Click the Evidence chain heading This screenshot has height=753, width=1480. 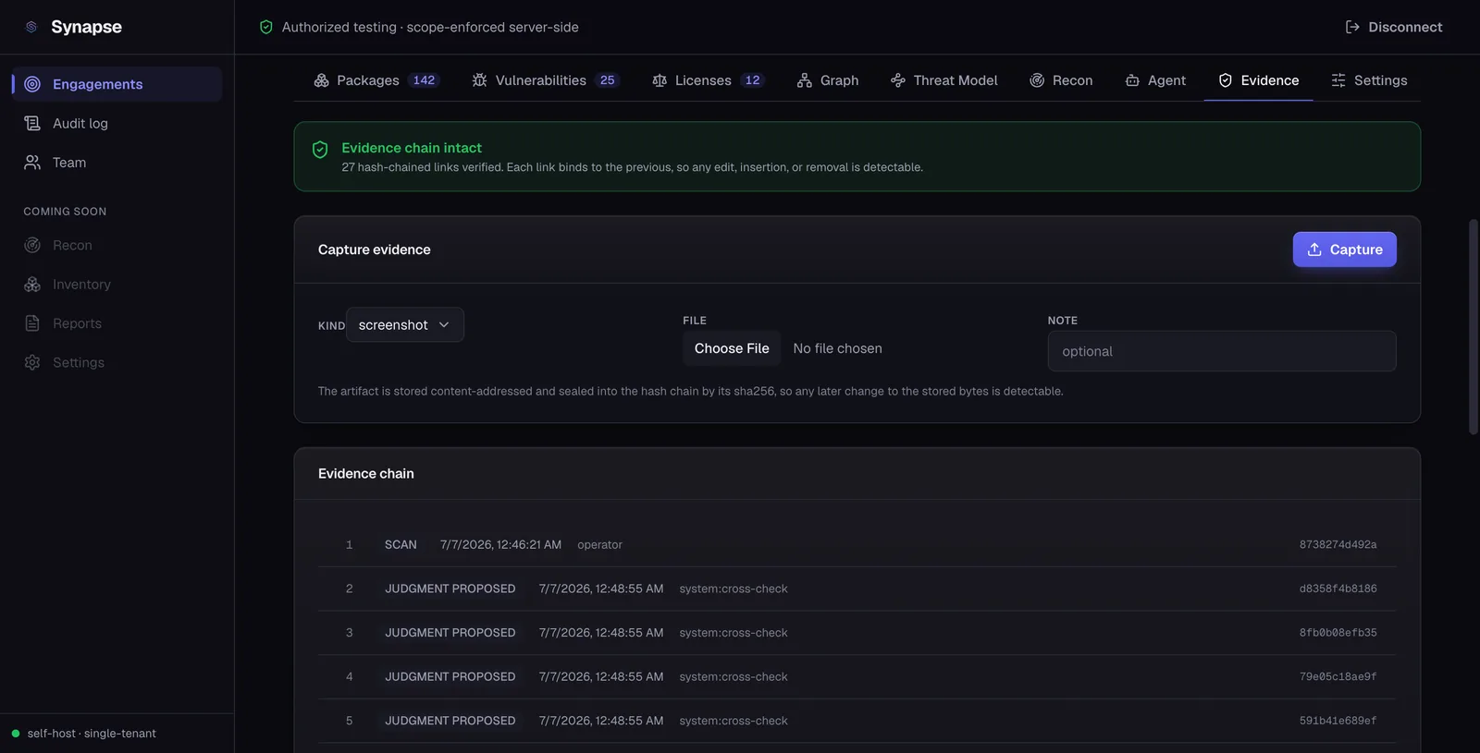click(x=366, y=473)
